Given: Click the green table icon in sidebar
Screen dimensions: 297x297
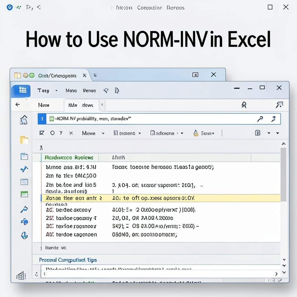Looking at the screenshot, I should click(x=24, y=194).
